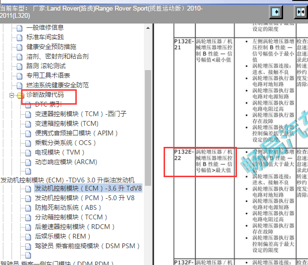Image resolution: width=308 pixels, height=265 pixels.
Task: Click page icon beside 后娱乐模块（REM）
Action: click(x=28, y=237)
